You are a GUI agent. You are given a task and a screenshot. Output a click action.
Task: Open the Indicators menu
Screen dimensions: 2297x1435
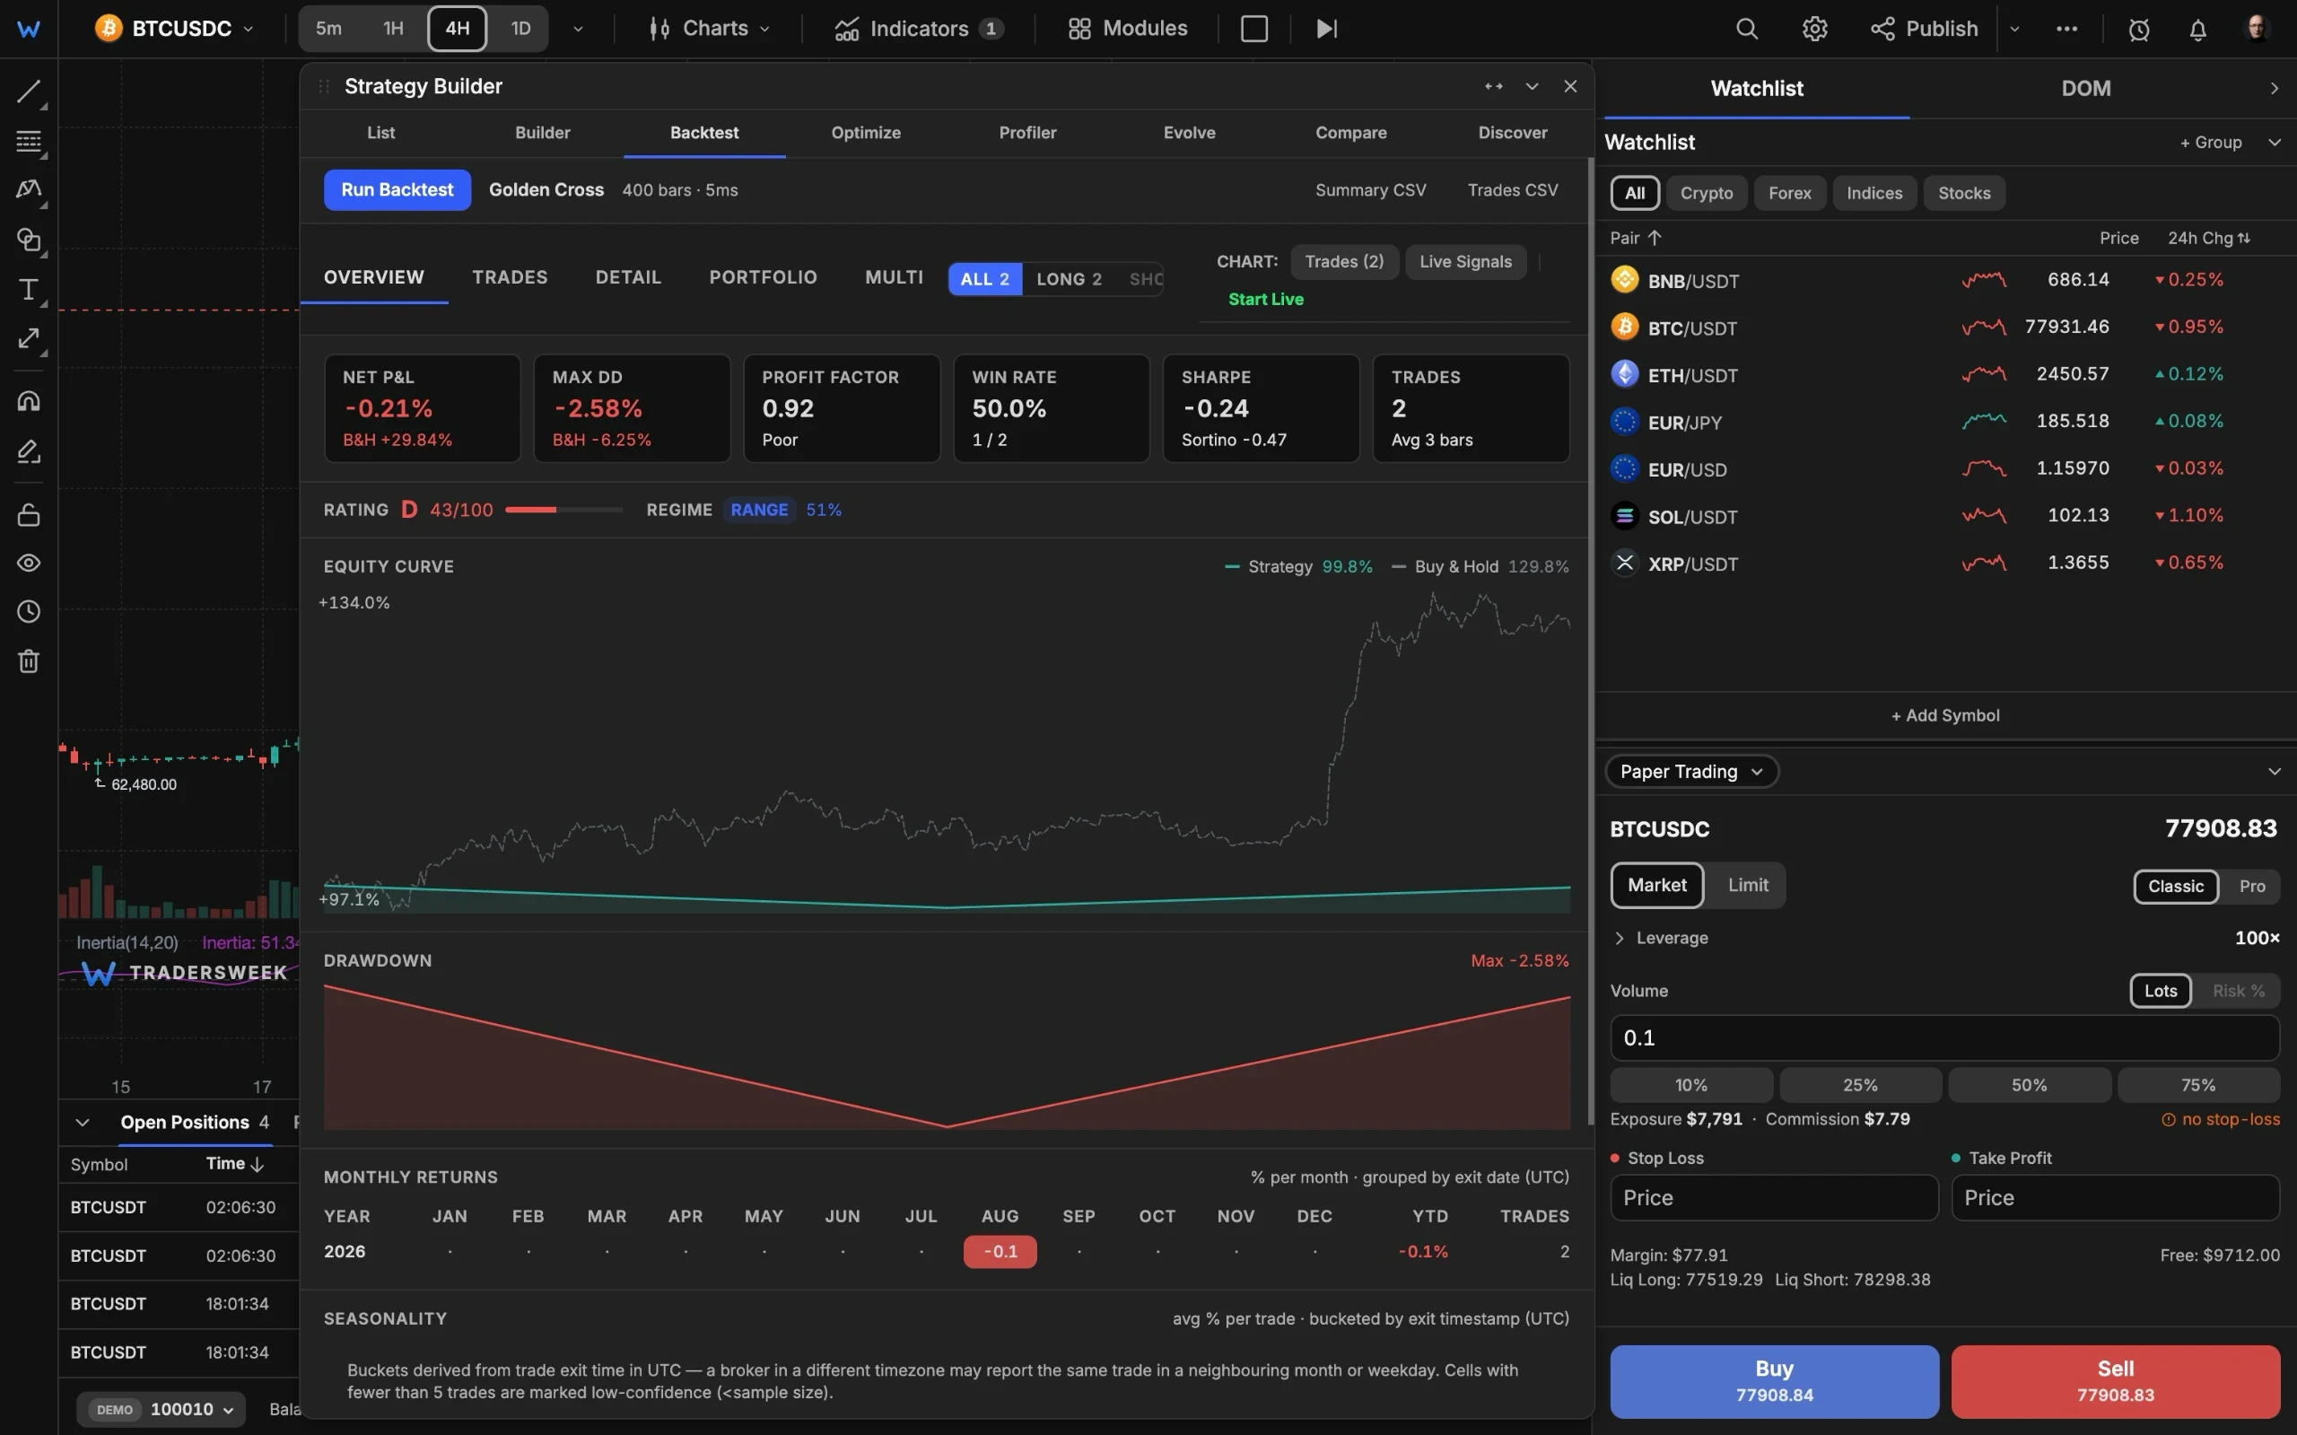(x=919, y=29)
